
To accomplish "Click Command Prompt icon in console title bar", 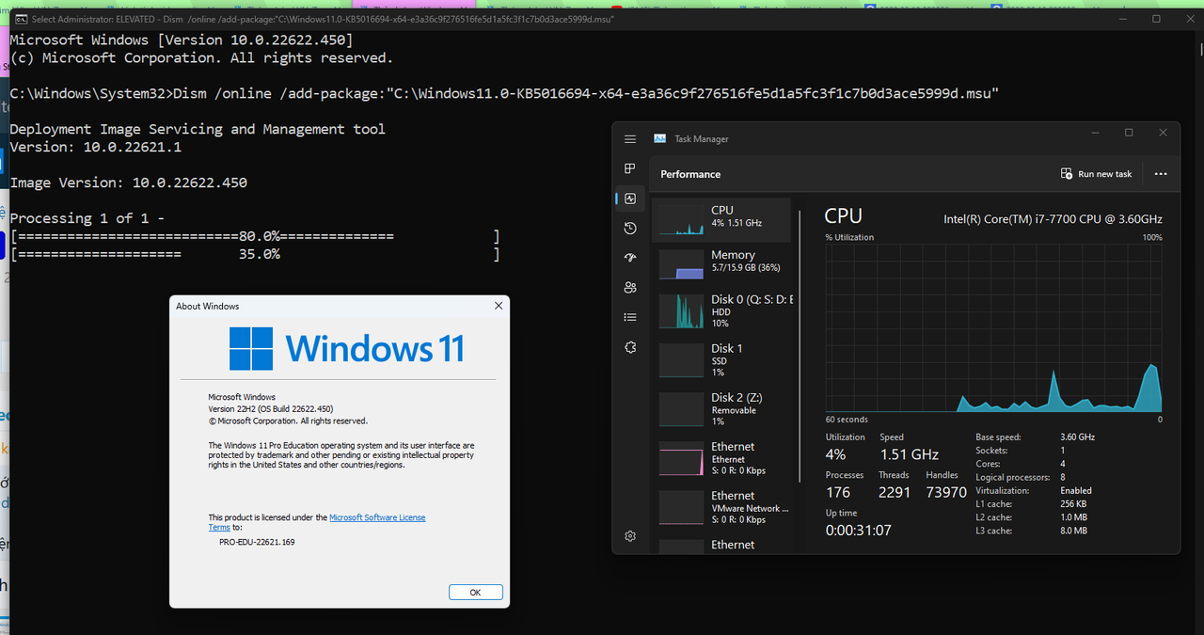I will click(20, 19).
